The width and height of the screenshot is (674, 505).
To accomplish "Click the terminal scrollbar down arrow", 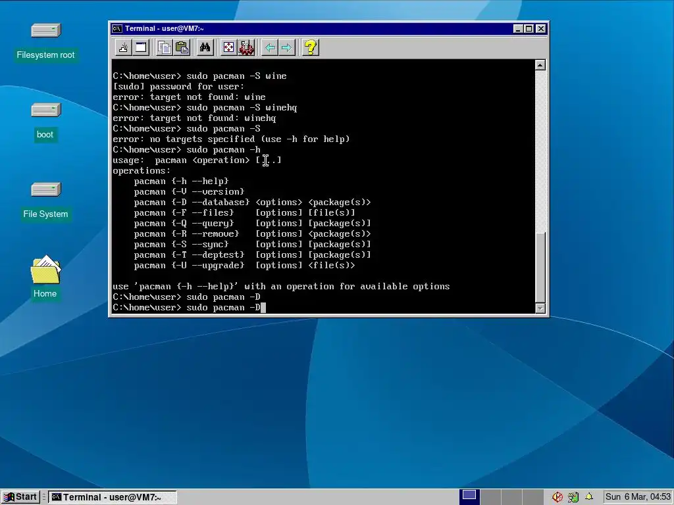I will [x=540, y=308].
